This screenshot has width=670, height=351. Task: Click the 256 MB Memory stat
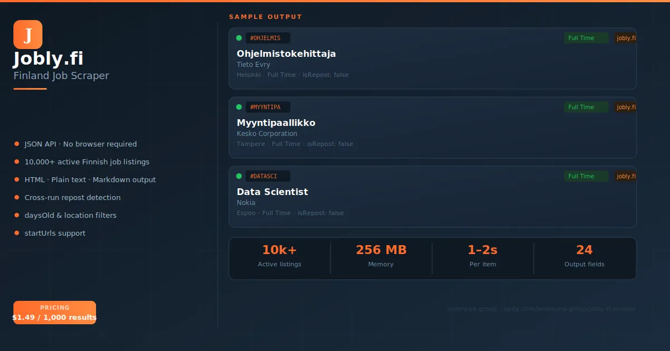[x=381, y=256]
